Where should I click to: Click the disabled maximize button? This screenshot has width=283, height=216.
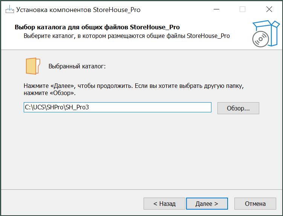pos(242,10)
